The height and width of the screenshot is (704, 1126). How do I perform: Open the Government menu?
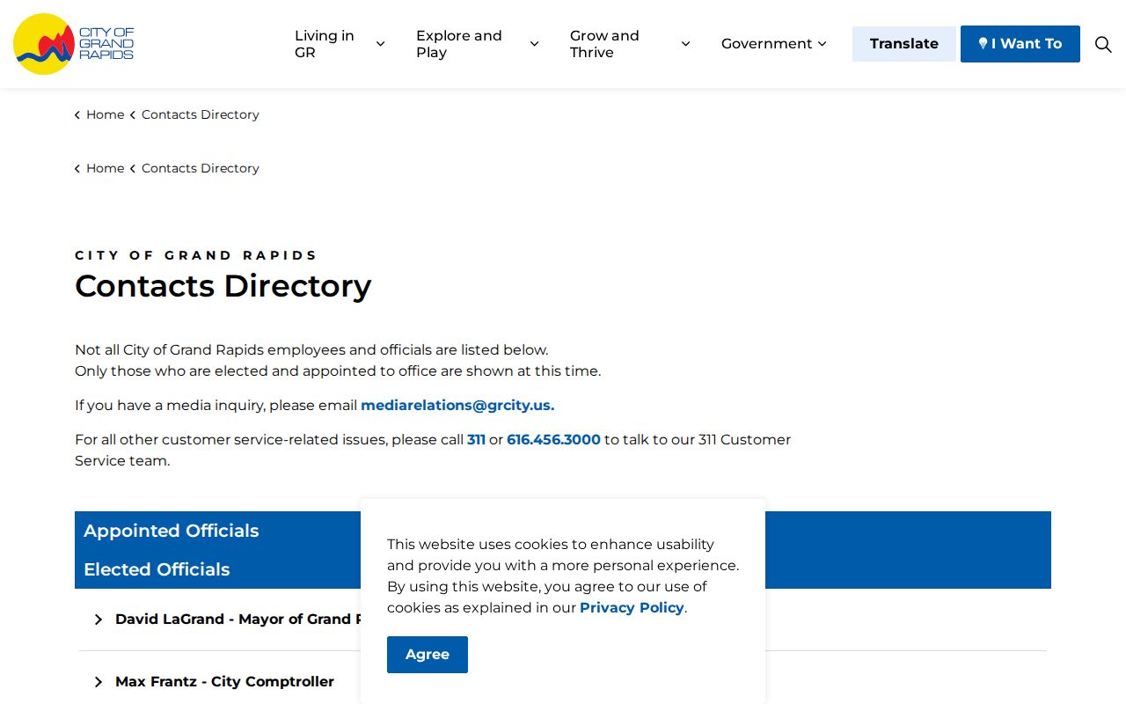pyautogui.click(x=767, y=44)
